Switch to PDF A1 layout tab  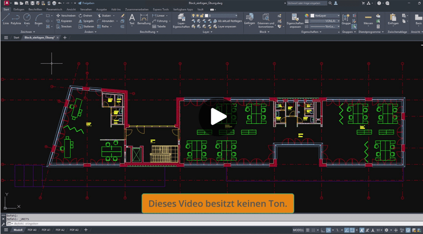click(46, 230)
